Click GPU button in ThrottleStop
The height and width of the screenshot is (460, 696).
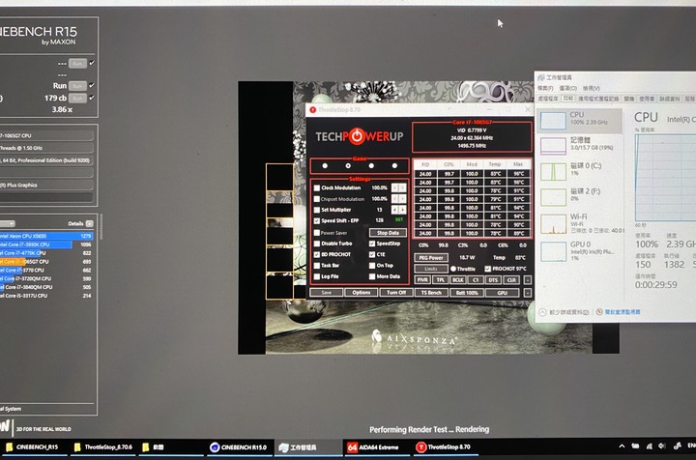click(502, 293)
